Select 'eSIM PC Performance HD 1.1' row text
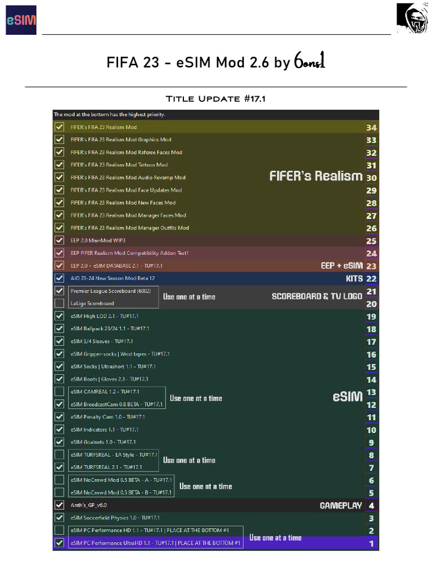432x576 pixels. pyautogui.click(x=150, y=530)
